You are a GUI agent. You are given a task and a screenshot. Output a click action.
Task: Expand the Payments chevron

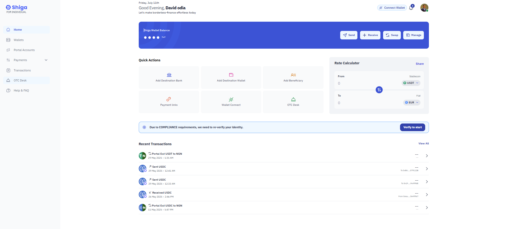46,60
